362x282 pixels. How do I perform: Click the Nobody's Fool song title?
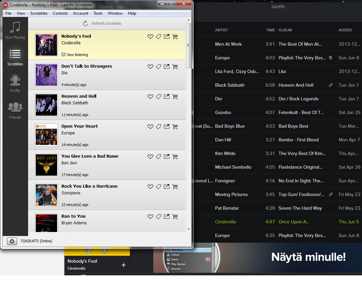[x=76, y=36]
